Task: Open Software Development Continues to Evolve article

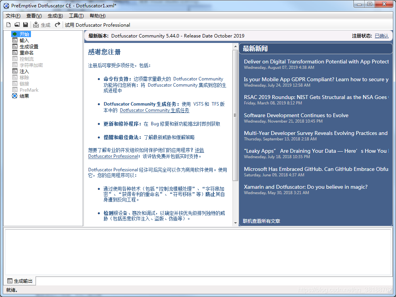Action: click(x=296, y=115)
